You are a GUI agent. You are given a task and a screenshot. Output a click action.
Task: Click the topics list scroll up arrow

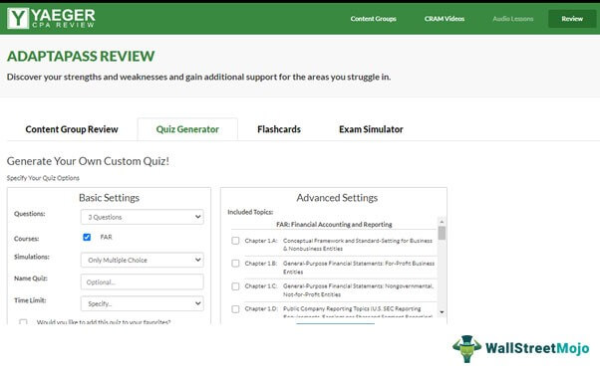pos(442,222)
